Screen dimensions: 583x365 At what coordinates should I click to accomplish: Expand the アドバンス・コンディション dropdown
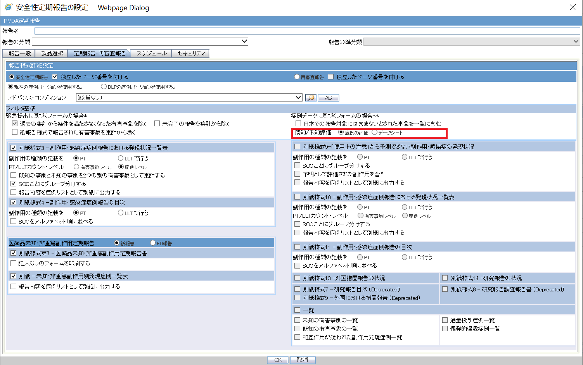pyautogui.click(x=189, y=98)
